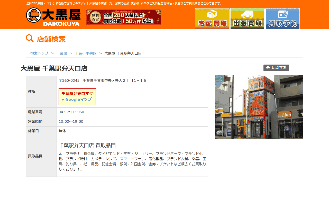Click the breadcrumb text 大黒屋 千葉駅弁天口店

pos(123,53)
